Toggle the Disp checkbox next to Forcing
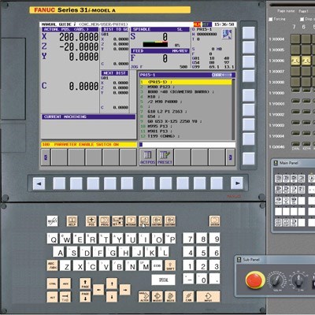Viewport: 315px width, 315px height. click(x=302, y=19)
